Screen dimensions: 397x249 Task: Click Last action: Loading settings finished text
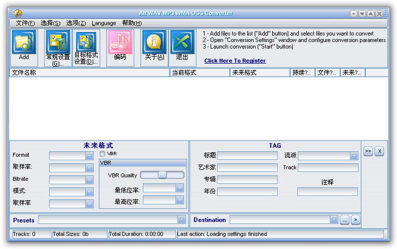(x=222, y=234)
